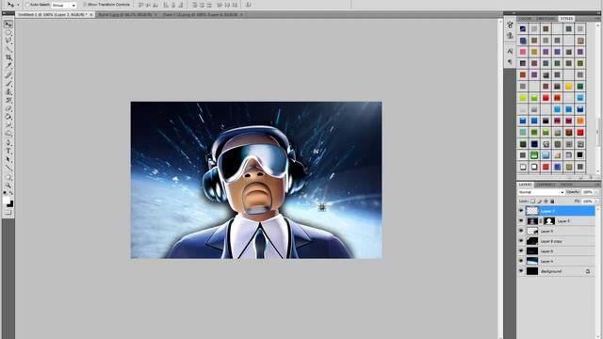Image resolution: width=603 pixels, height=339 pixels.
Task: Swap foreground and background colors
Action: 11,192
